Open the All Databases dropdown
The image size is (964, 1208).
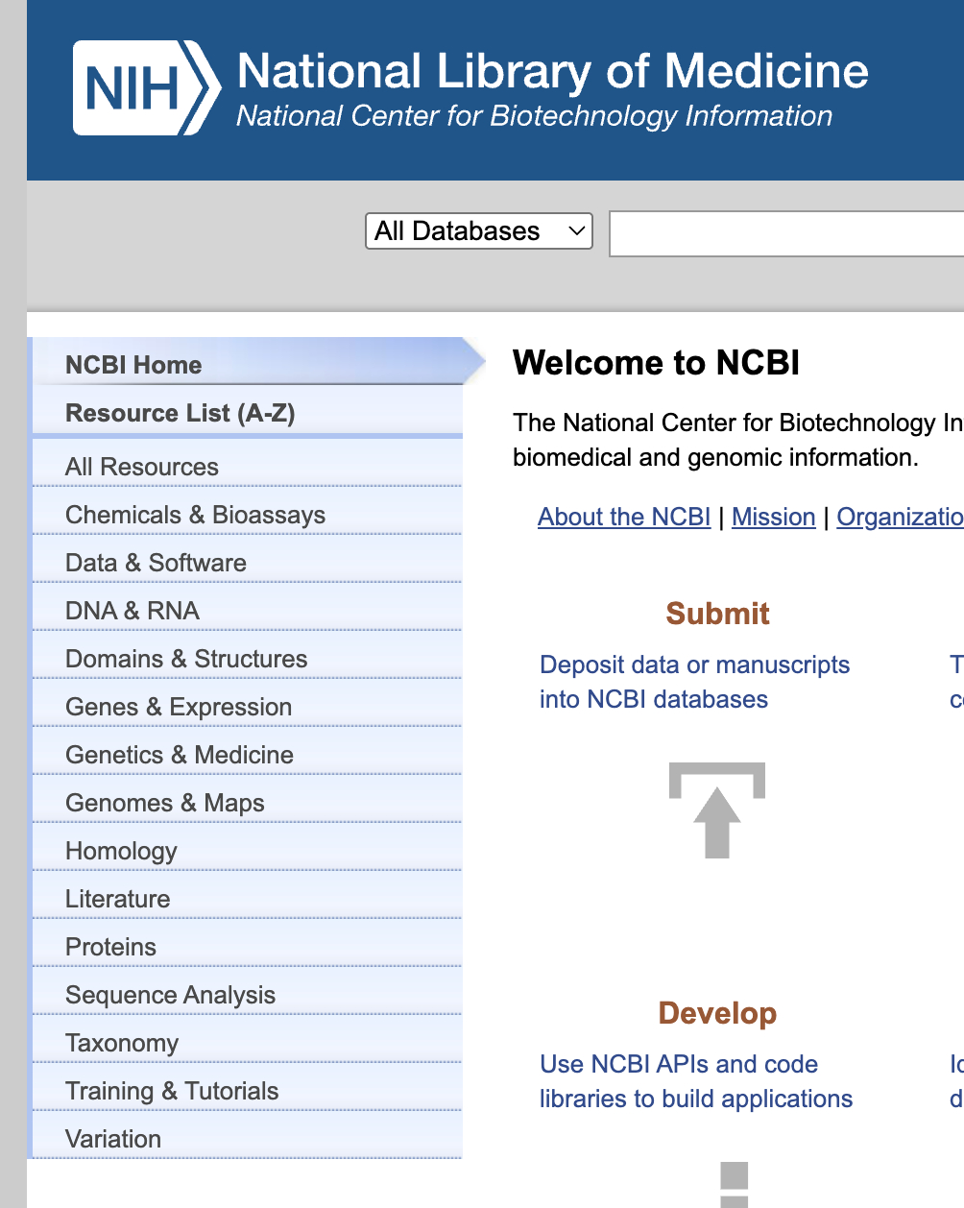tap(479, 231)
